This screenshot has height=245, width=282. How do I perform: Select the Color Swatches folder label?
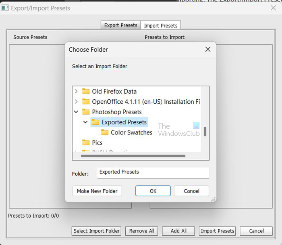coord(132,132)
